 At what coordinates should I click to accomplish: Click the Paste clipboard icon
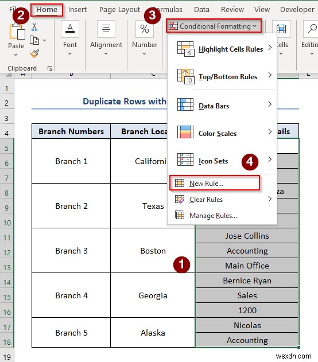coord(17,31)
